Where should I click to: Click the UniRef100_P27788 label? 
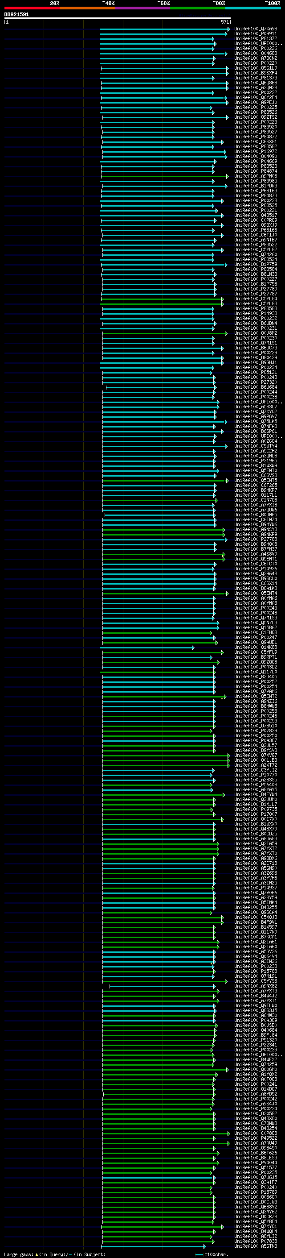[x=256, y=539]
